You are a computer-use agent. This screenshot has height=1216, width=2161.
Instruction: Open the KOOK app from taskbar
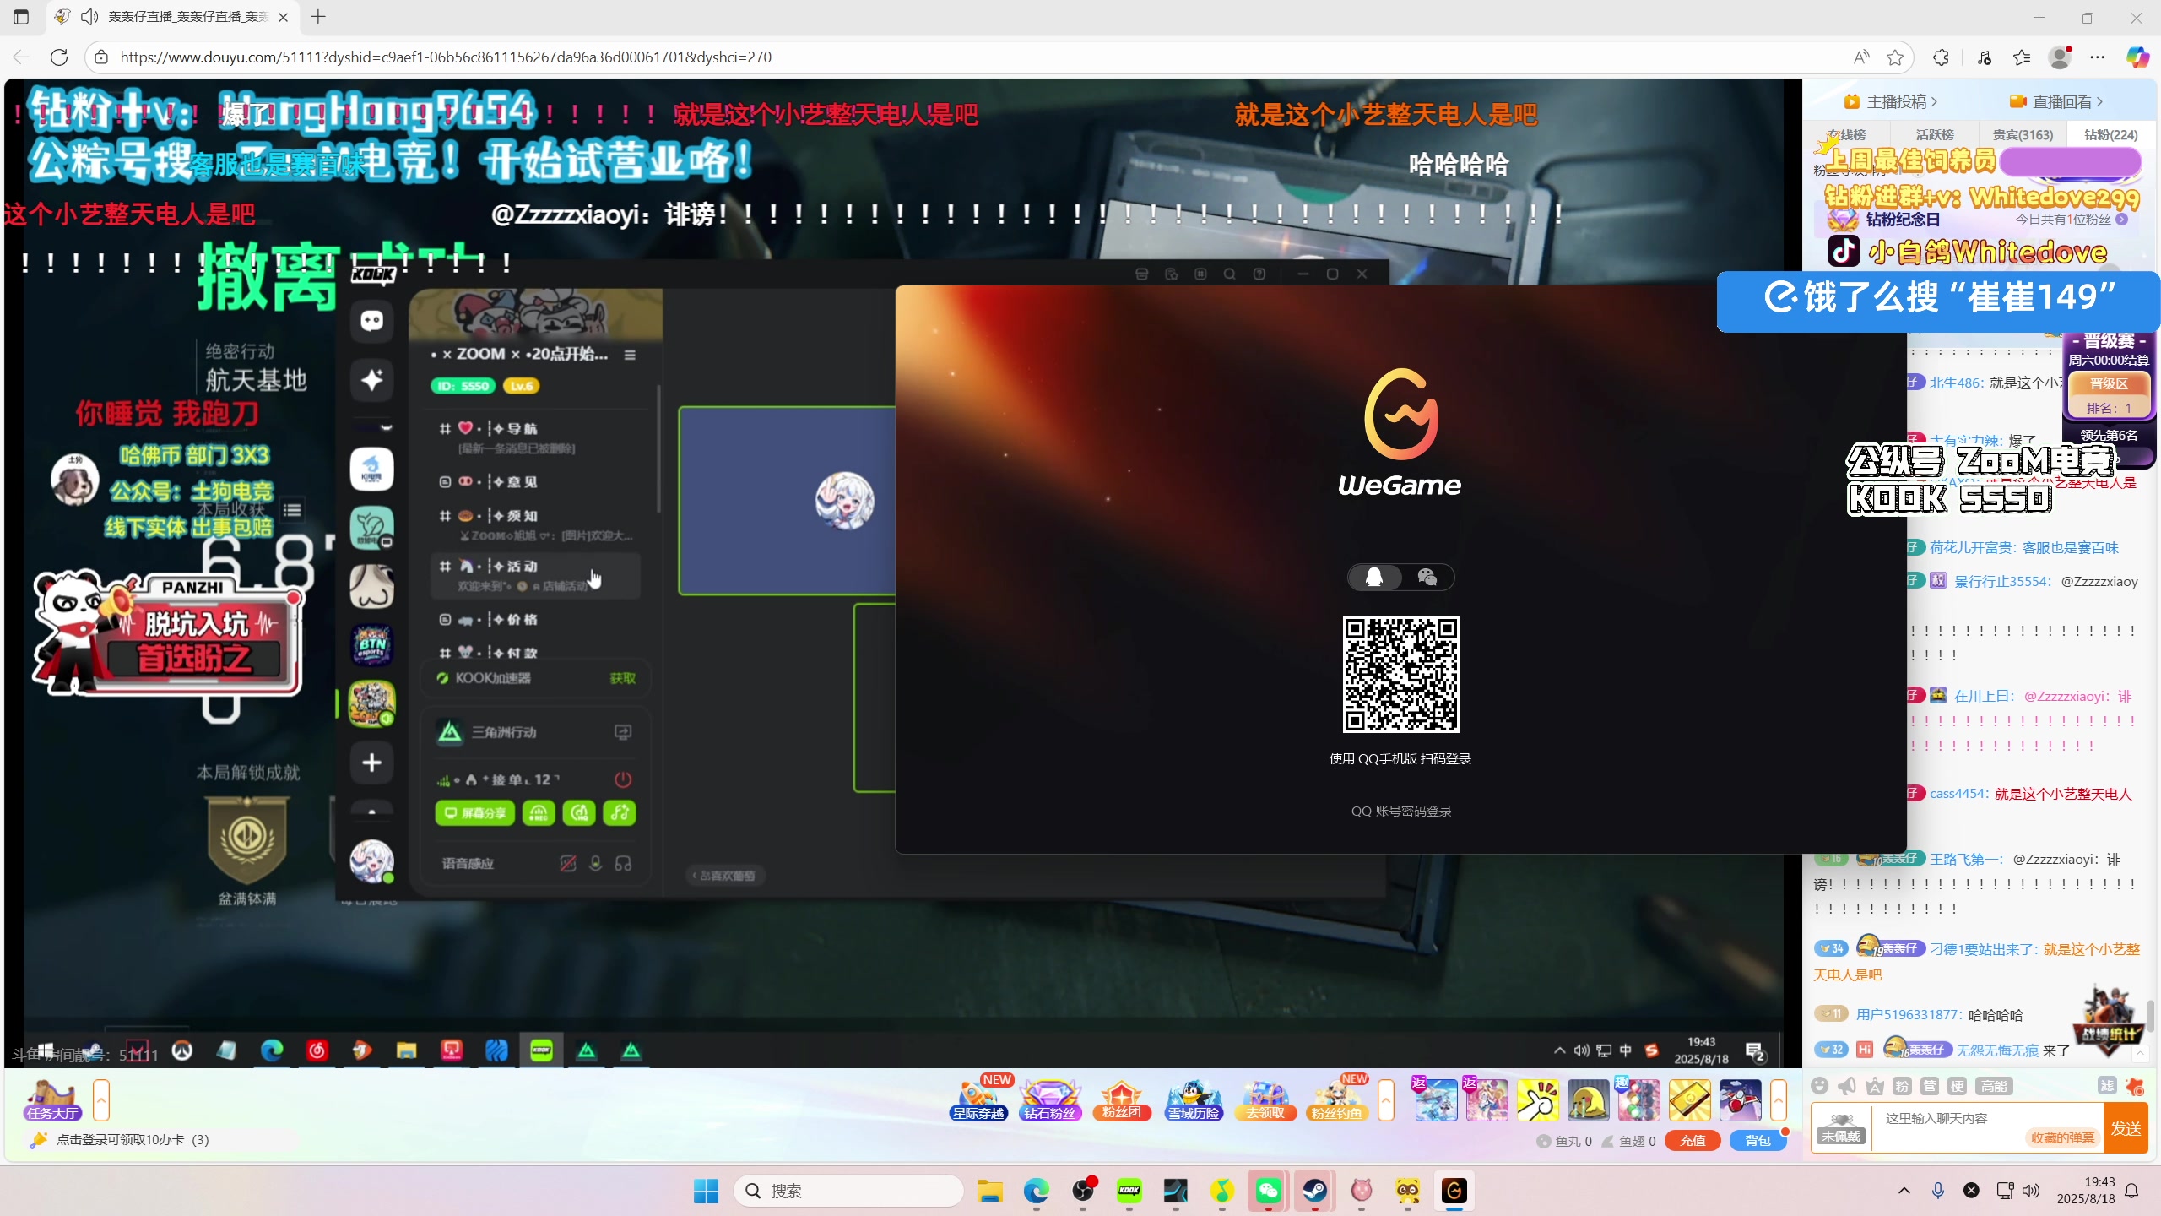(1129, 1191)
